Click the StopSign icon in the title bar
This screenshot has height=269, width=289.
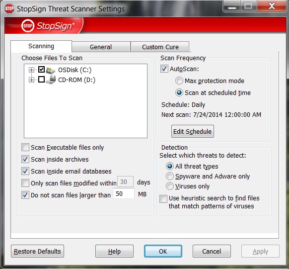point(9,8)
